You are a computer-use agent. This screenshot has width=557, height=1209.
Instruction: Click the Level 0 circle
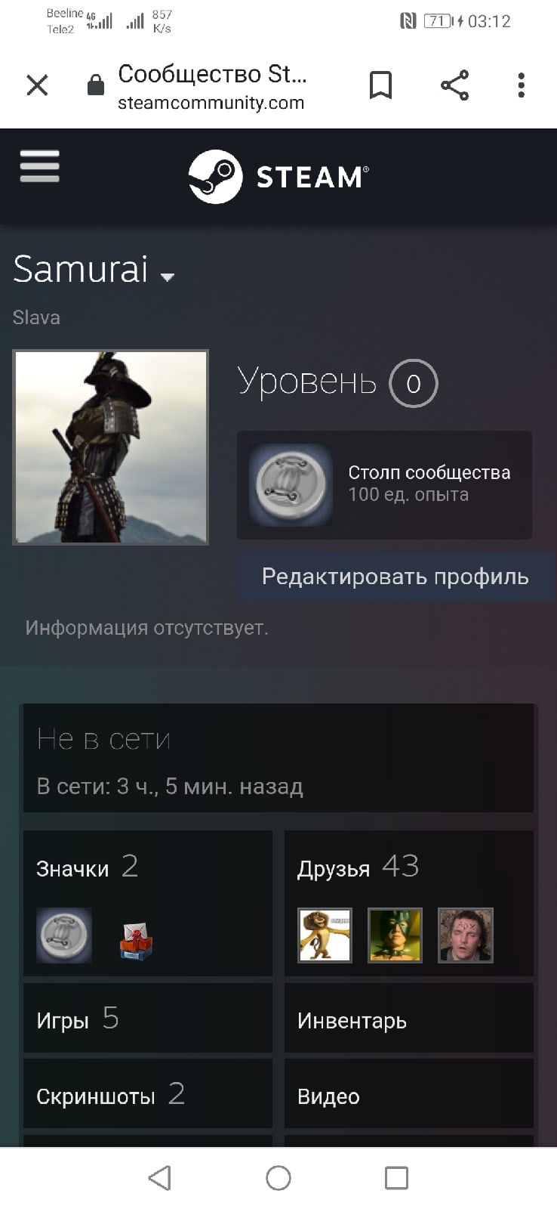tap(413, 384)
